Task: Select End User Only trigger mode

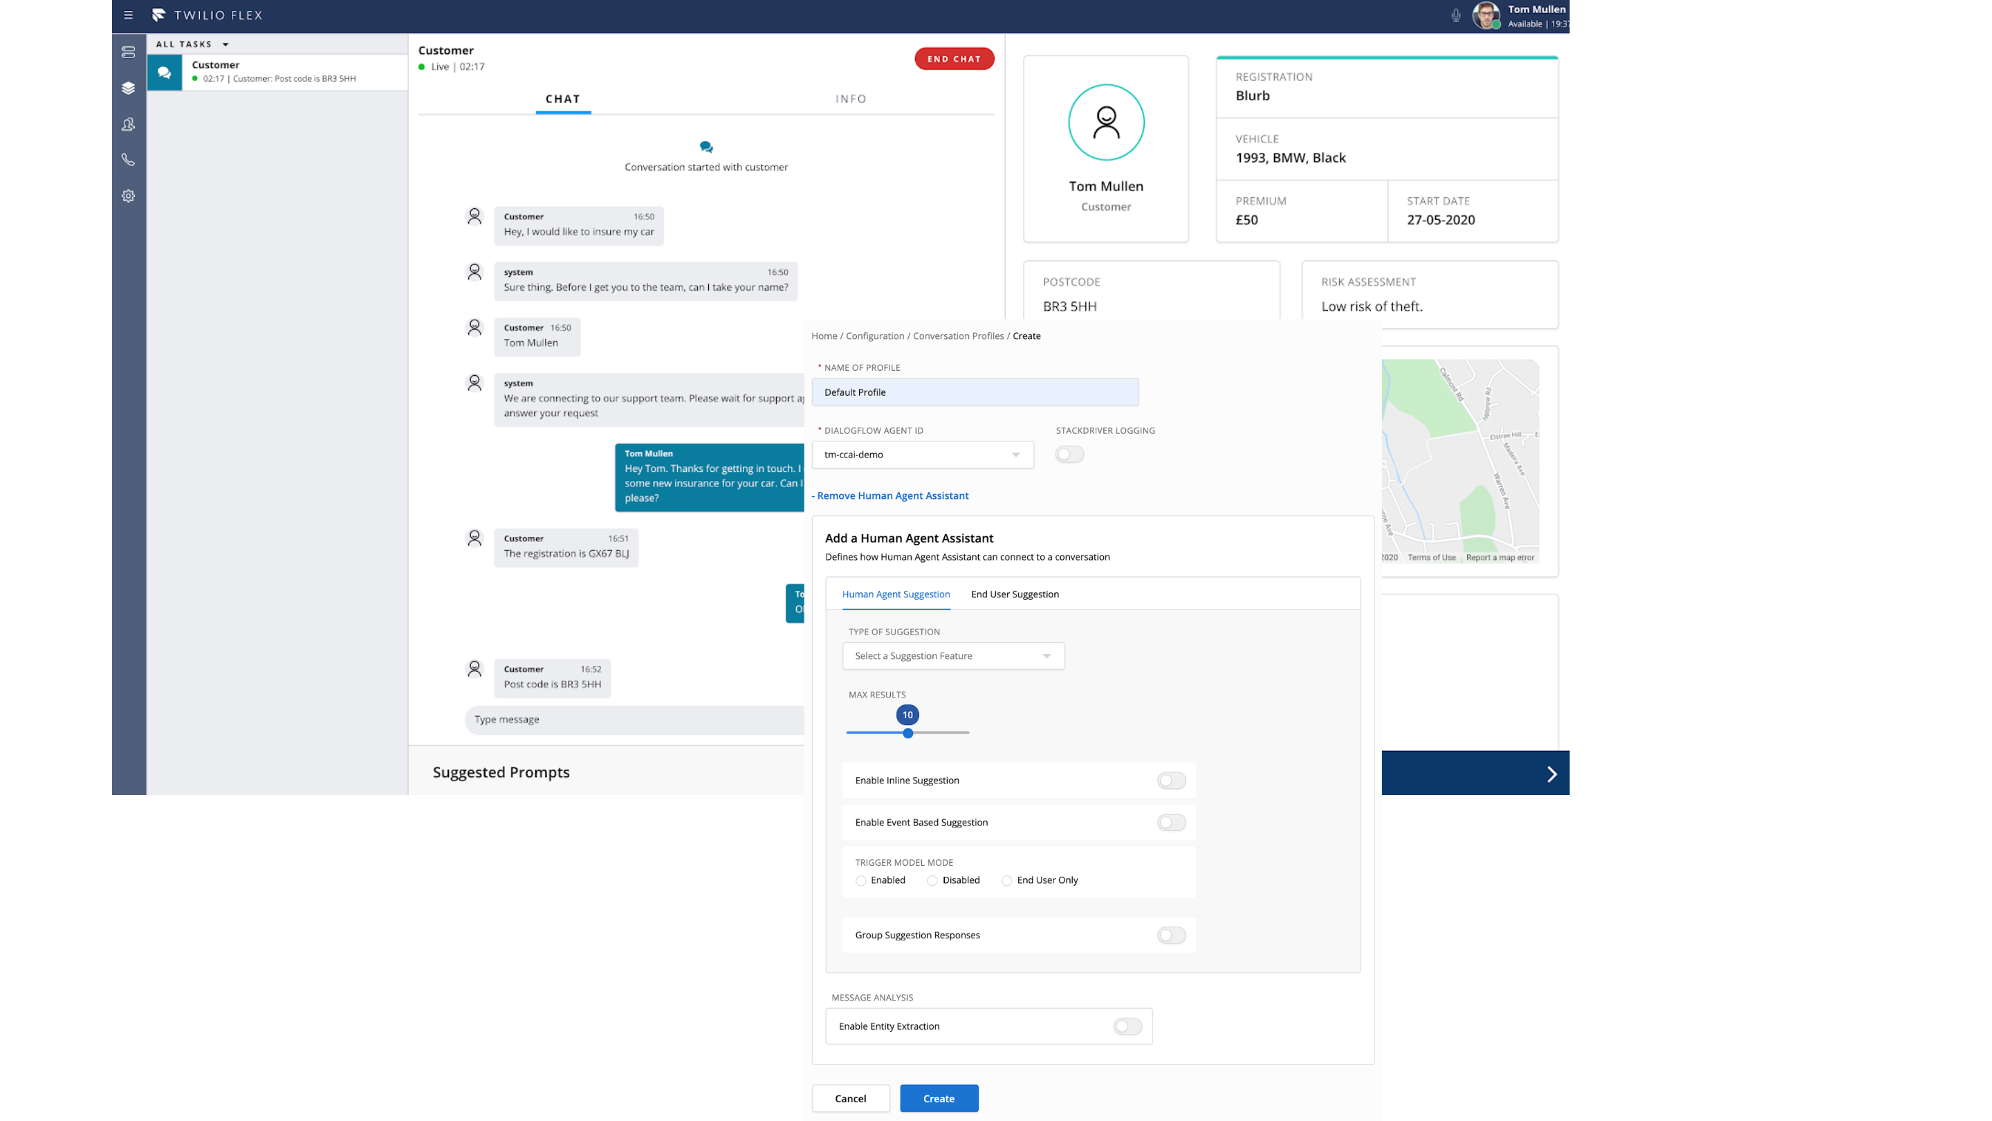Action: 1007,880
